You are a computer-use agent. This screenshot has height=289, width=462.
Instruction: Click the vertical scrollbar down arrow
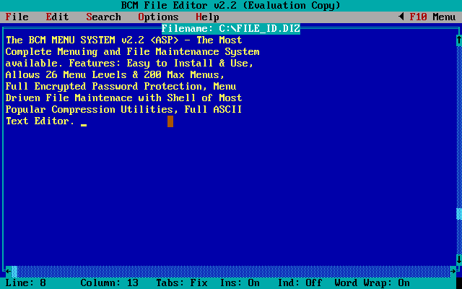click(458, 259)
